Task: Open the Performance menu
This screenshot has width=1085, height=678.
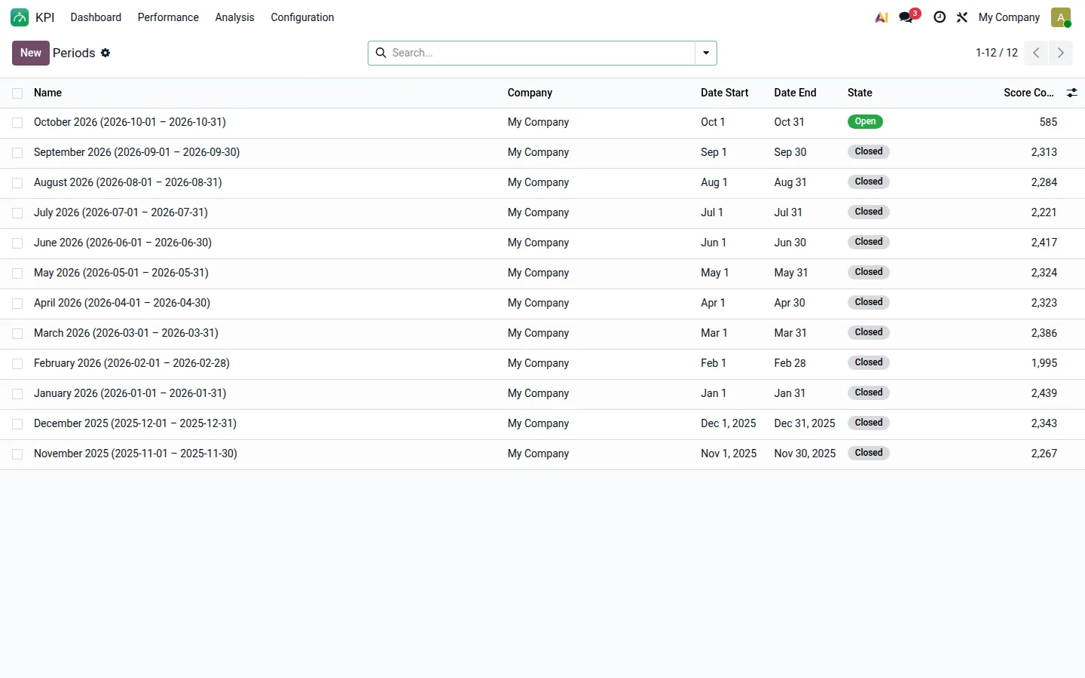Action: [x=168, y=17]
